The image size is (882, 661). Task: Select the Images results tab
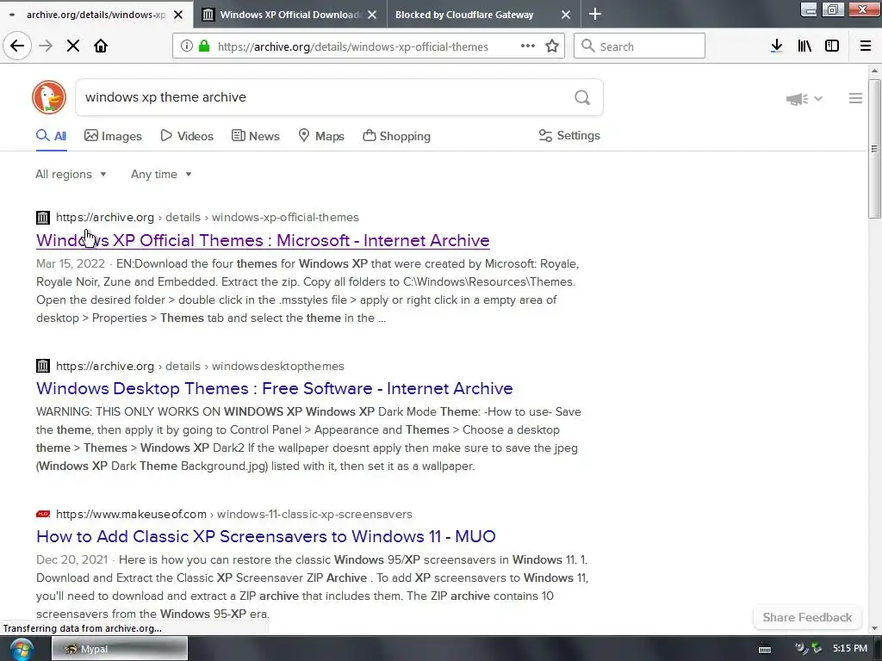[113, 136]
